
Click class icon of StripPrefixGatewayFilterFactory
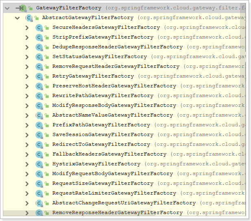39,38
